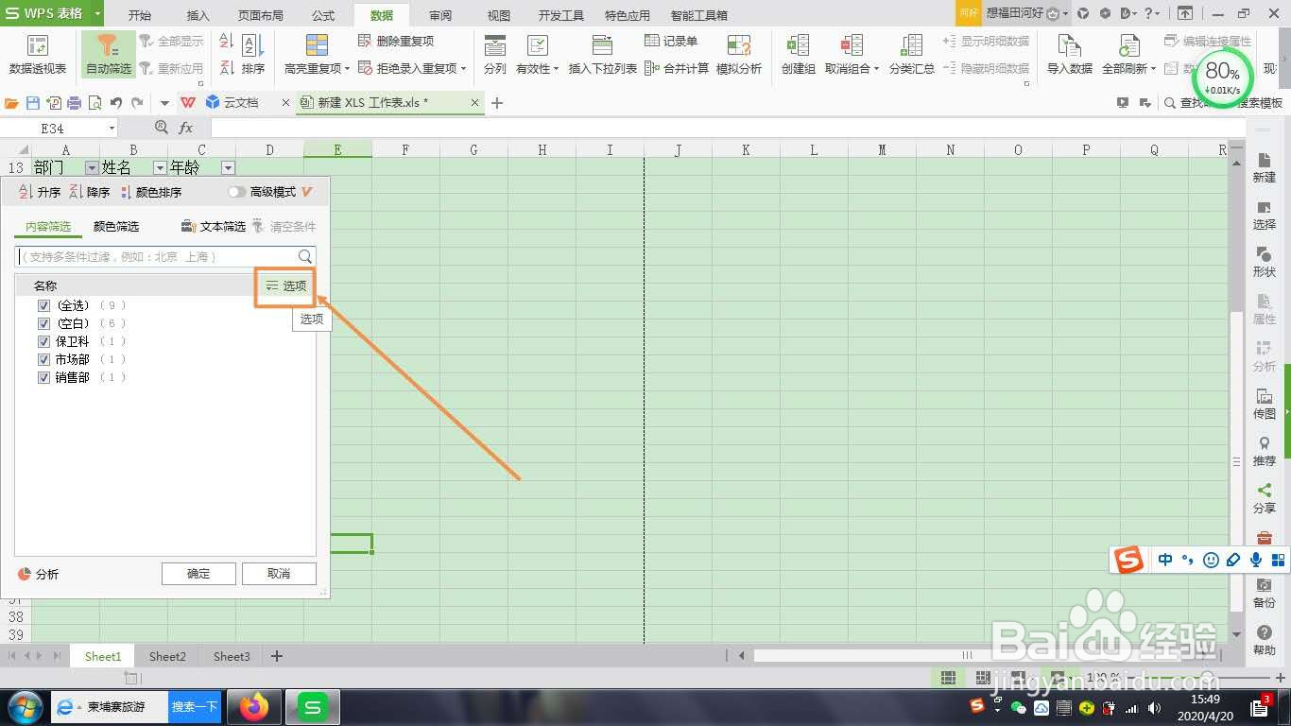This screenshot has height=726, width=1291.
Task: Toggle the 高级模式 advanced mode switch
Action: point(237,192)
